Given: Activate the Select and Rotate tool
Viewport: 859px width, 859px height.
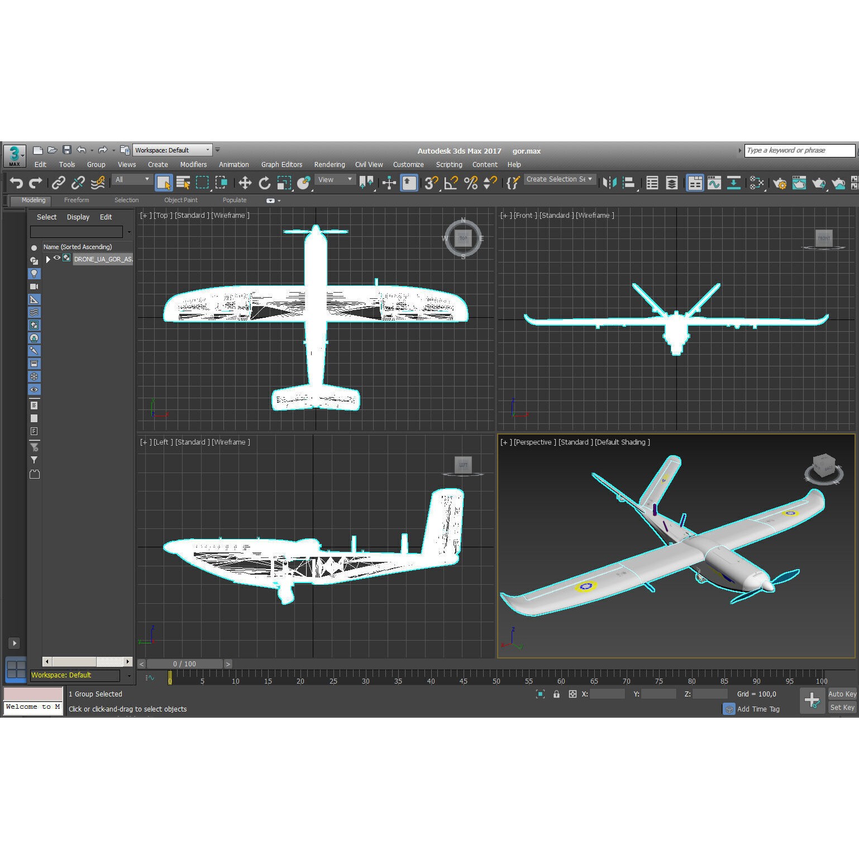Looking at the screenshot, I should point(264,183).
